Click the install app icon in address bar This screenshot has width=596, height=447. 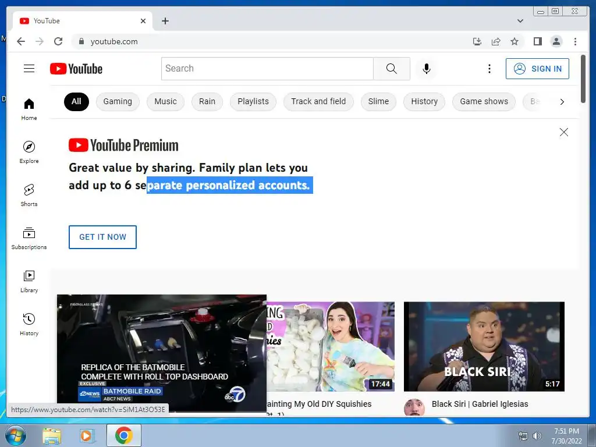pos(477,41)
